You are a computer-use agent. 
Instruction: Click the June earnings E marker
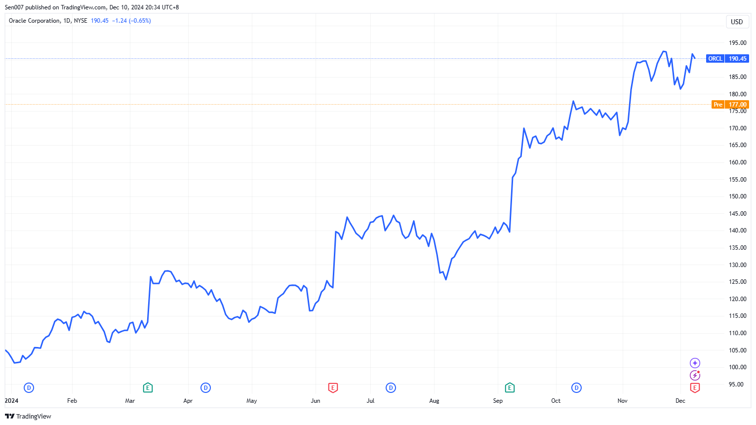point(333,388)
